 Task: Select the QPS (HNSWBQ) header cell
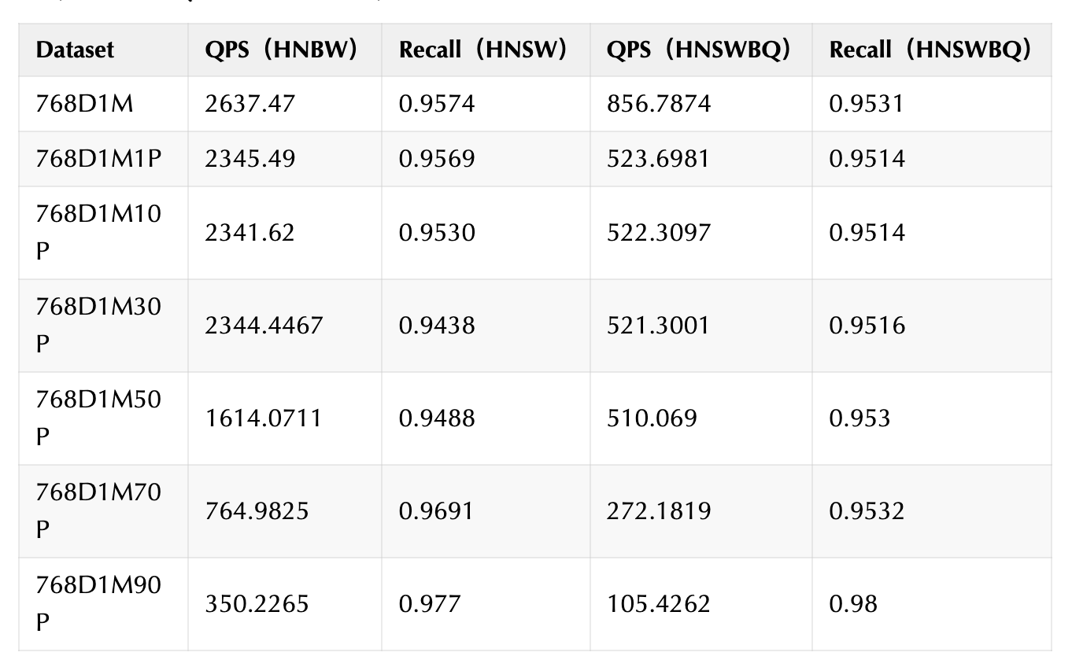(x=699, y=50)
